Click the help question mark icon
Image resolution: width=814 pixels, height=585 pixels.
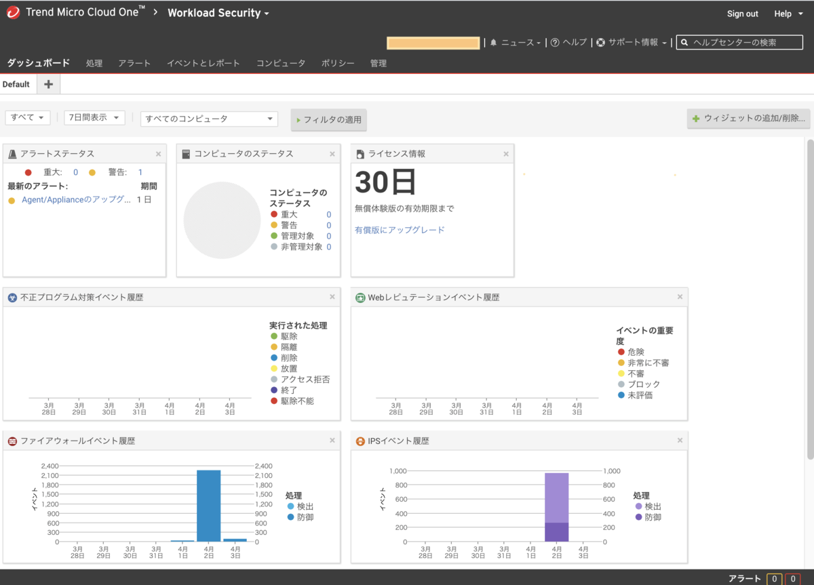555,42
